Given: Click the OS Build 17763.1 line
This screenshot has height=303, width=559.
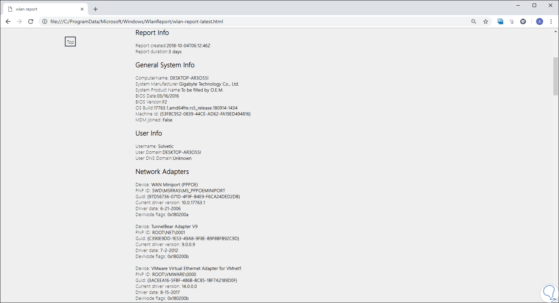Looking at the screenshot, I should [186, 108].
